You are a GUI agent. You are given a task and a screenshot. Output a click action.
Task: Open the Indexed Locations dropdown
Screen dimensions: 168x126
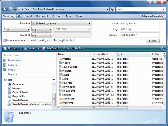coord(61,23)
